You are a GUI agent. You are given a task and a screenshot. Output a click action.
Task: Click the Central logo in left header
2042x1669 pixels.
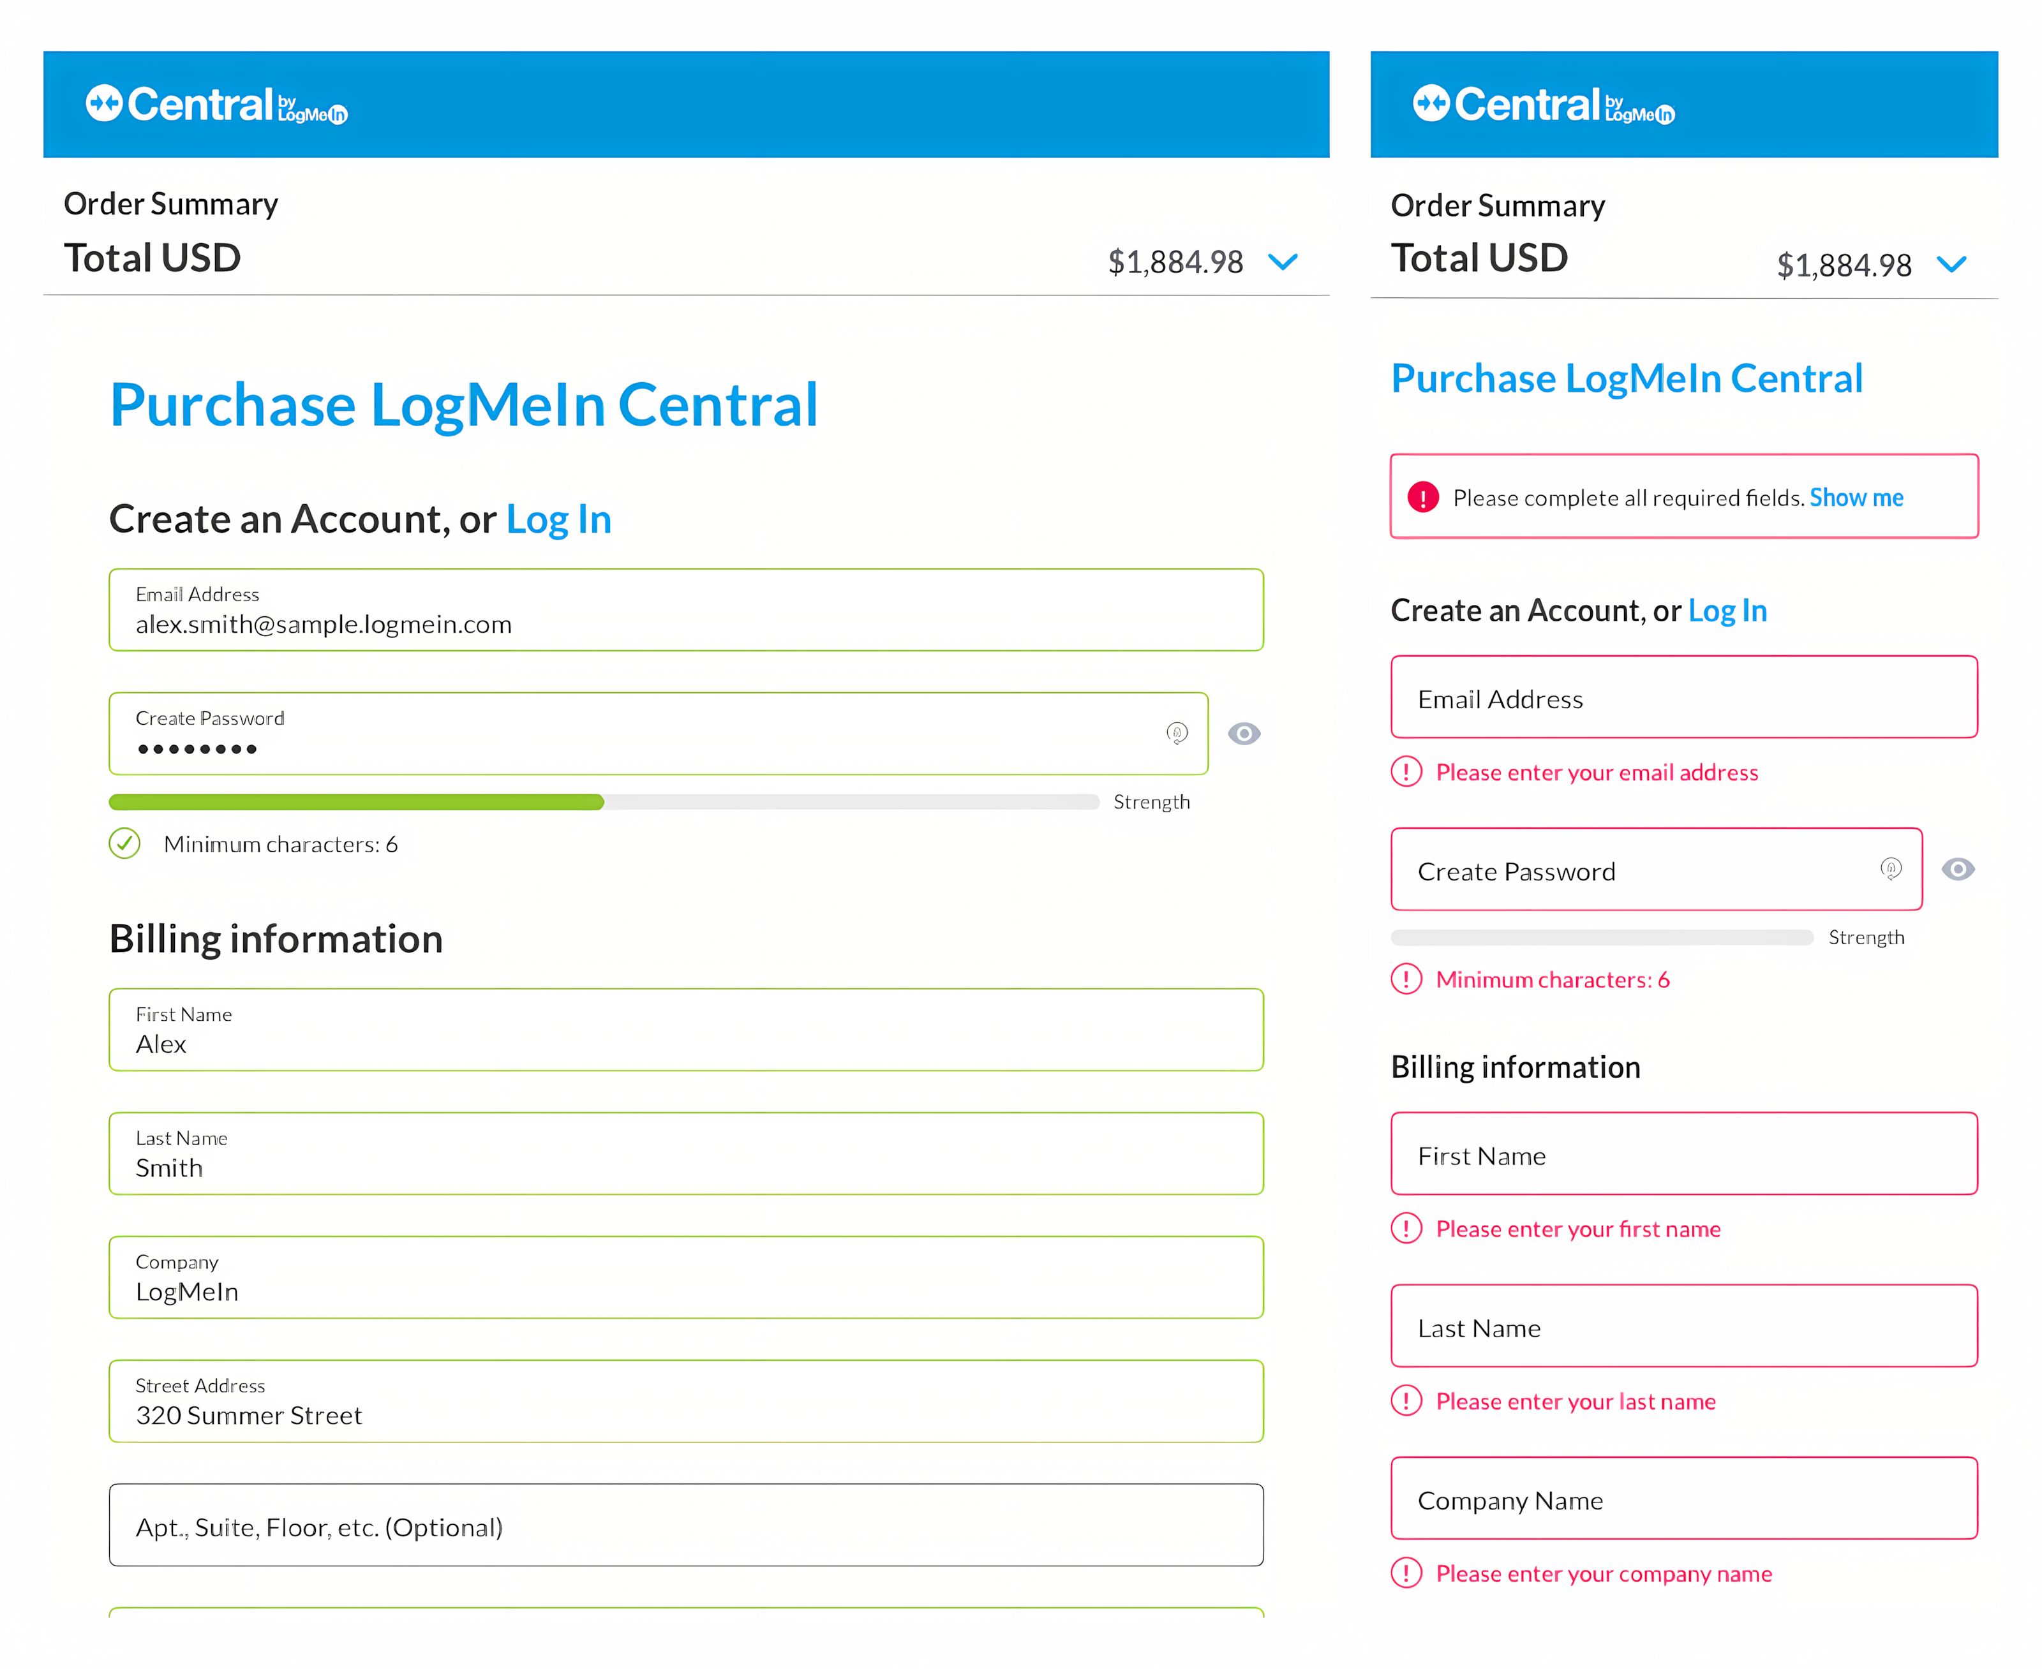(x=215, y=104)
